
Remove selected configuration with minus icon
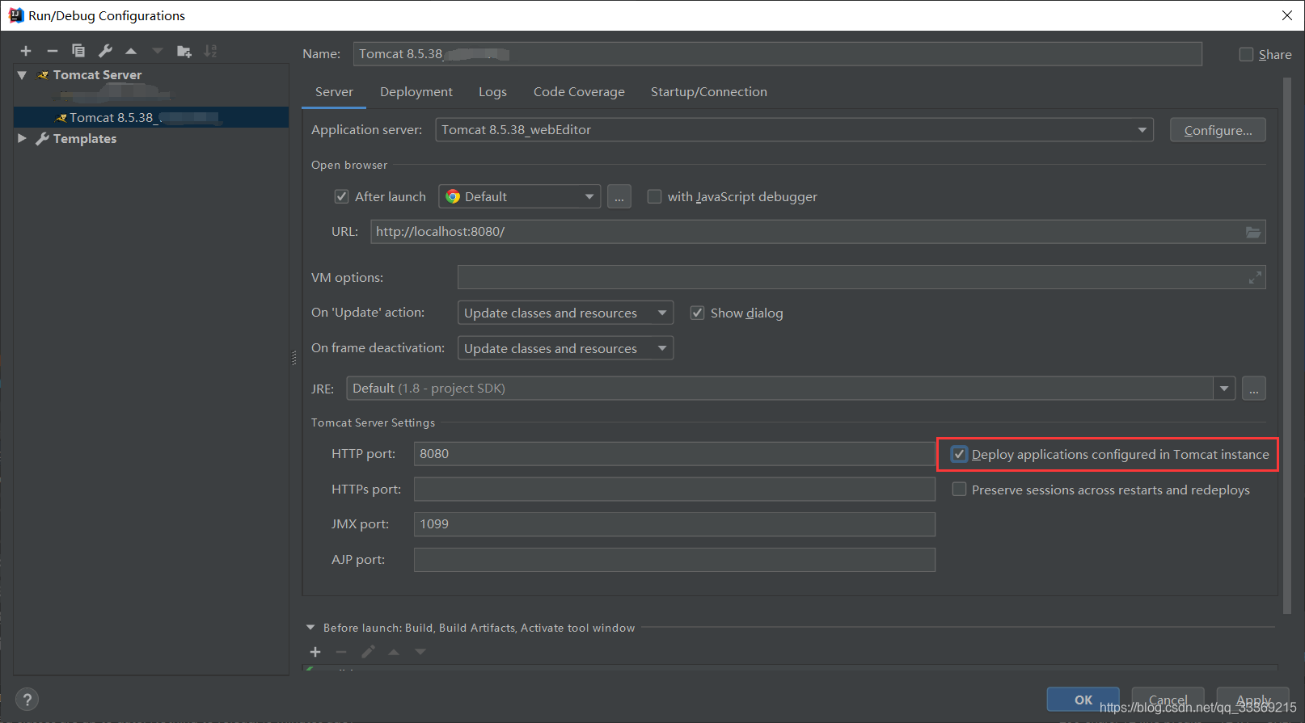53,51
